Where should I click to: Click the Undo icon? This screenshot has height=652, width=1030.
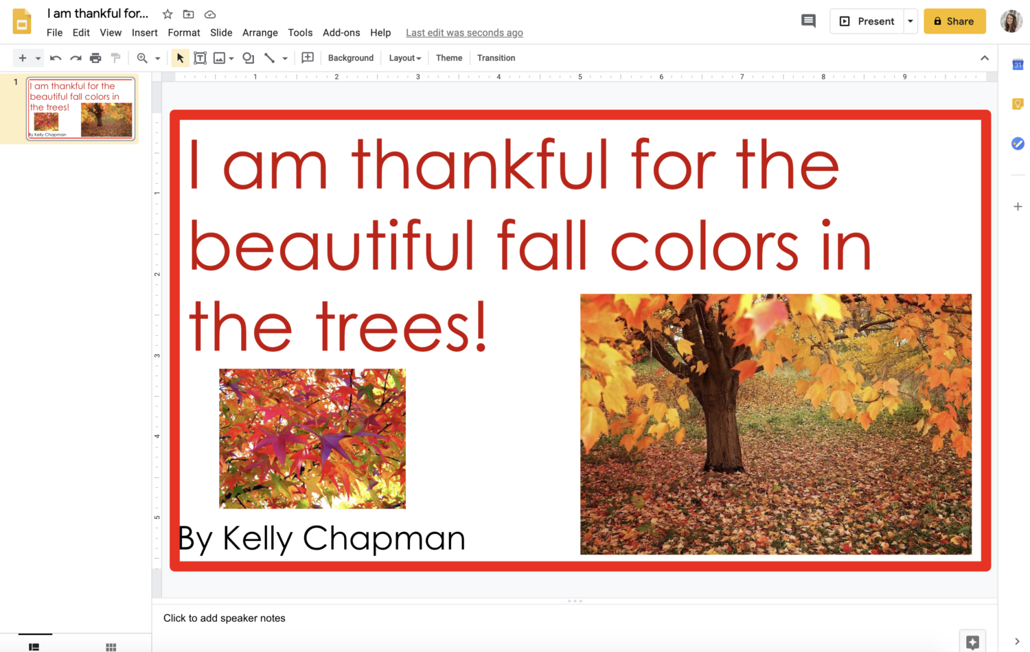[55, 58]
